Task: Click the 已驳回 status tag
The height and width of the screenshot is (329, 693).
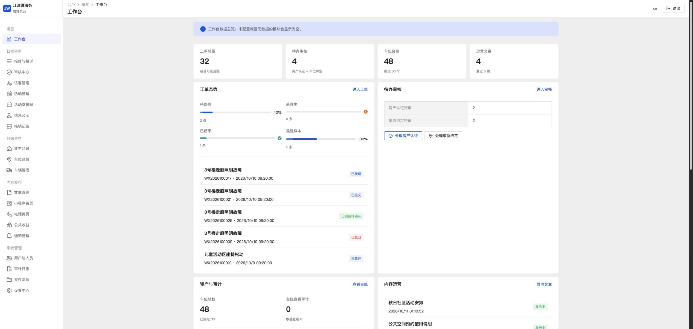Action: tap(356, 237)
